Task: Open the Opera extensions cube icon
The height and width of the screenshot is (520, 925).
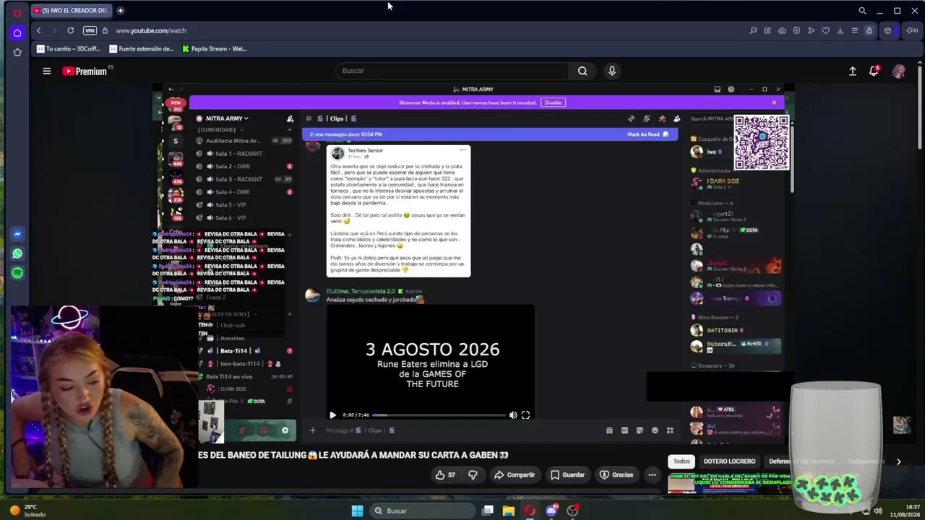Action: click(887, 30)
